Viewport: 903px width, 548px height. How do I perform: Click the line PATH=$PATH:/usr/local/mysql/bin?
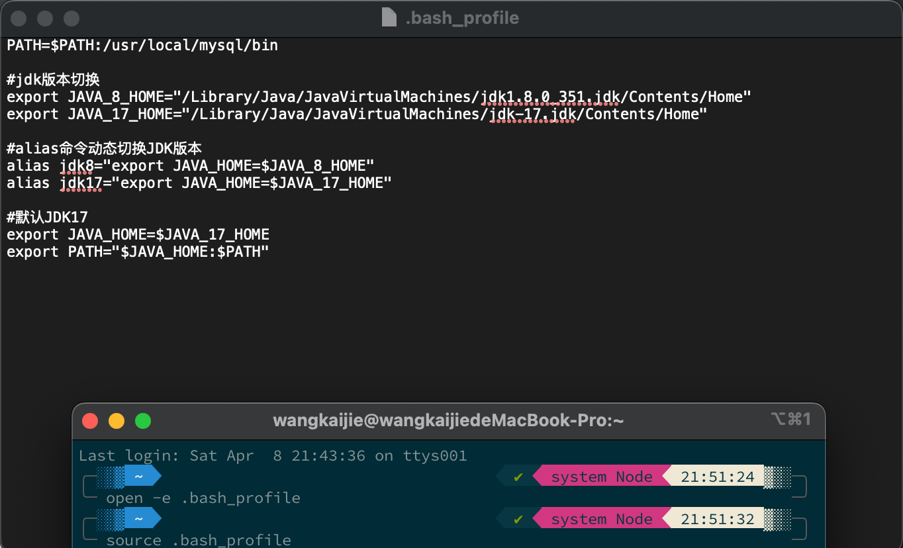coord(142,46)
